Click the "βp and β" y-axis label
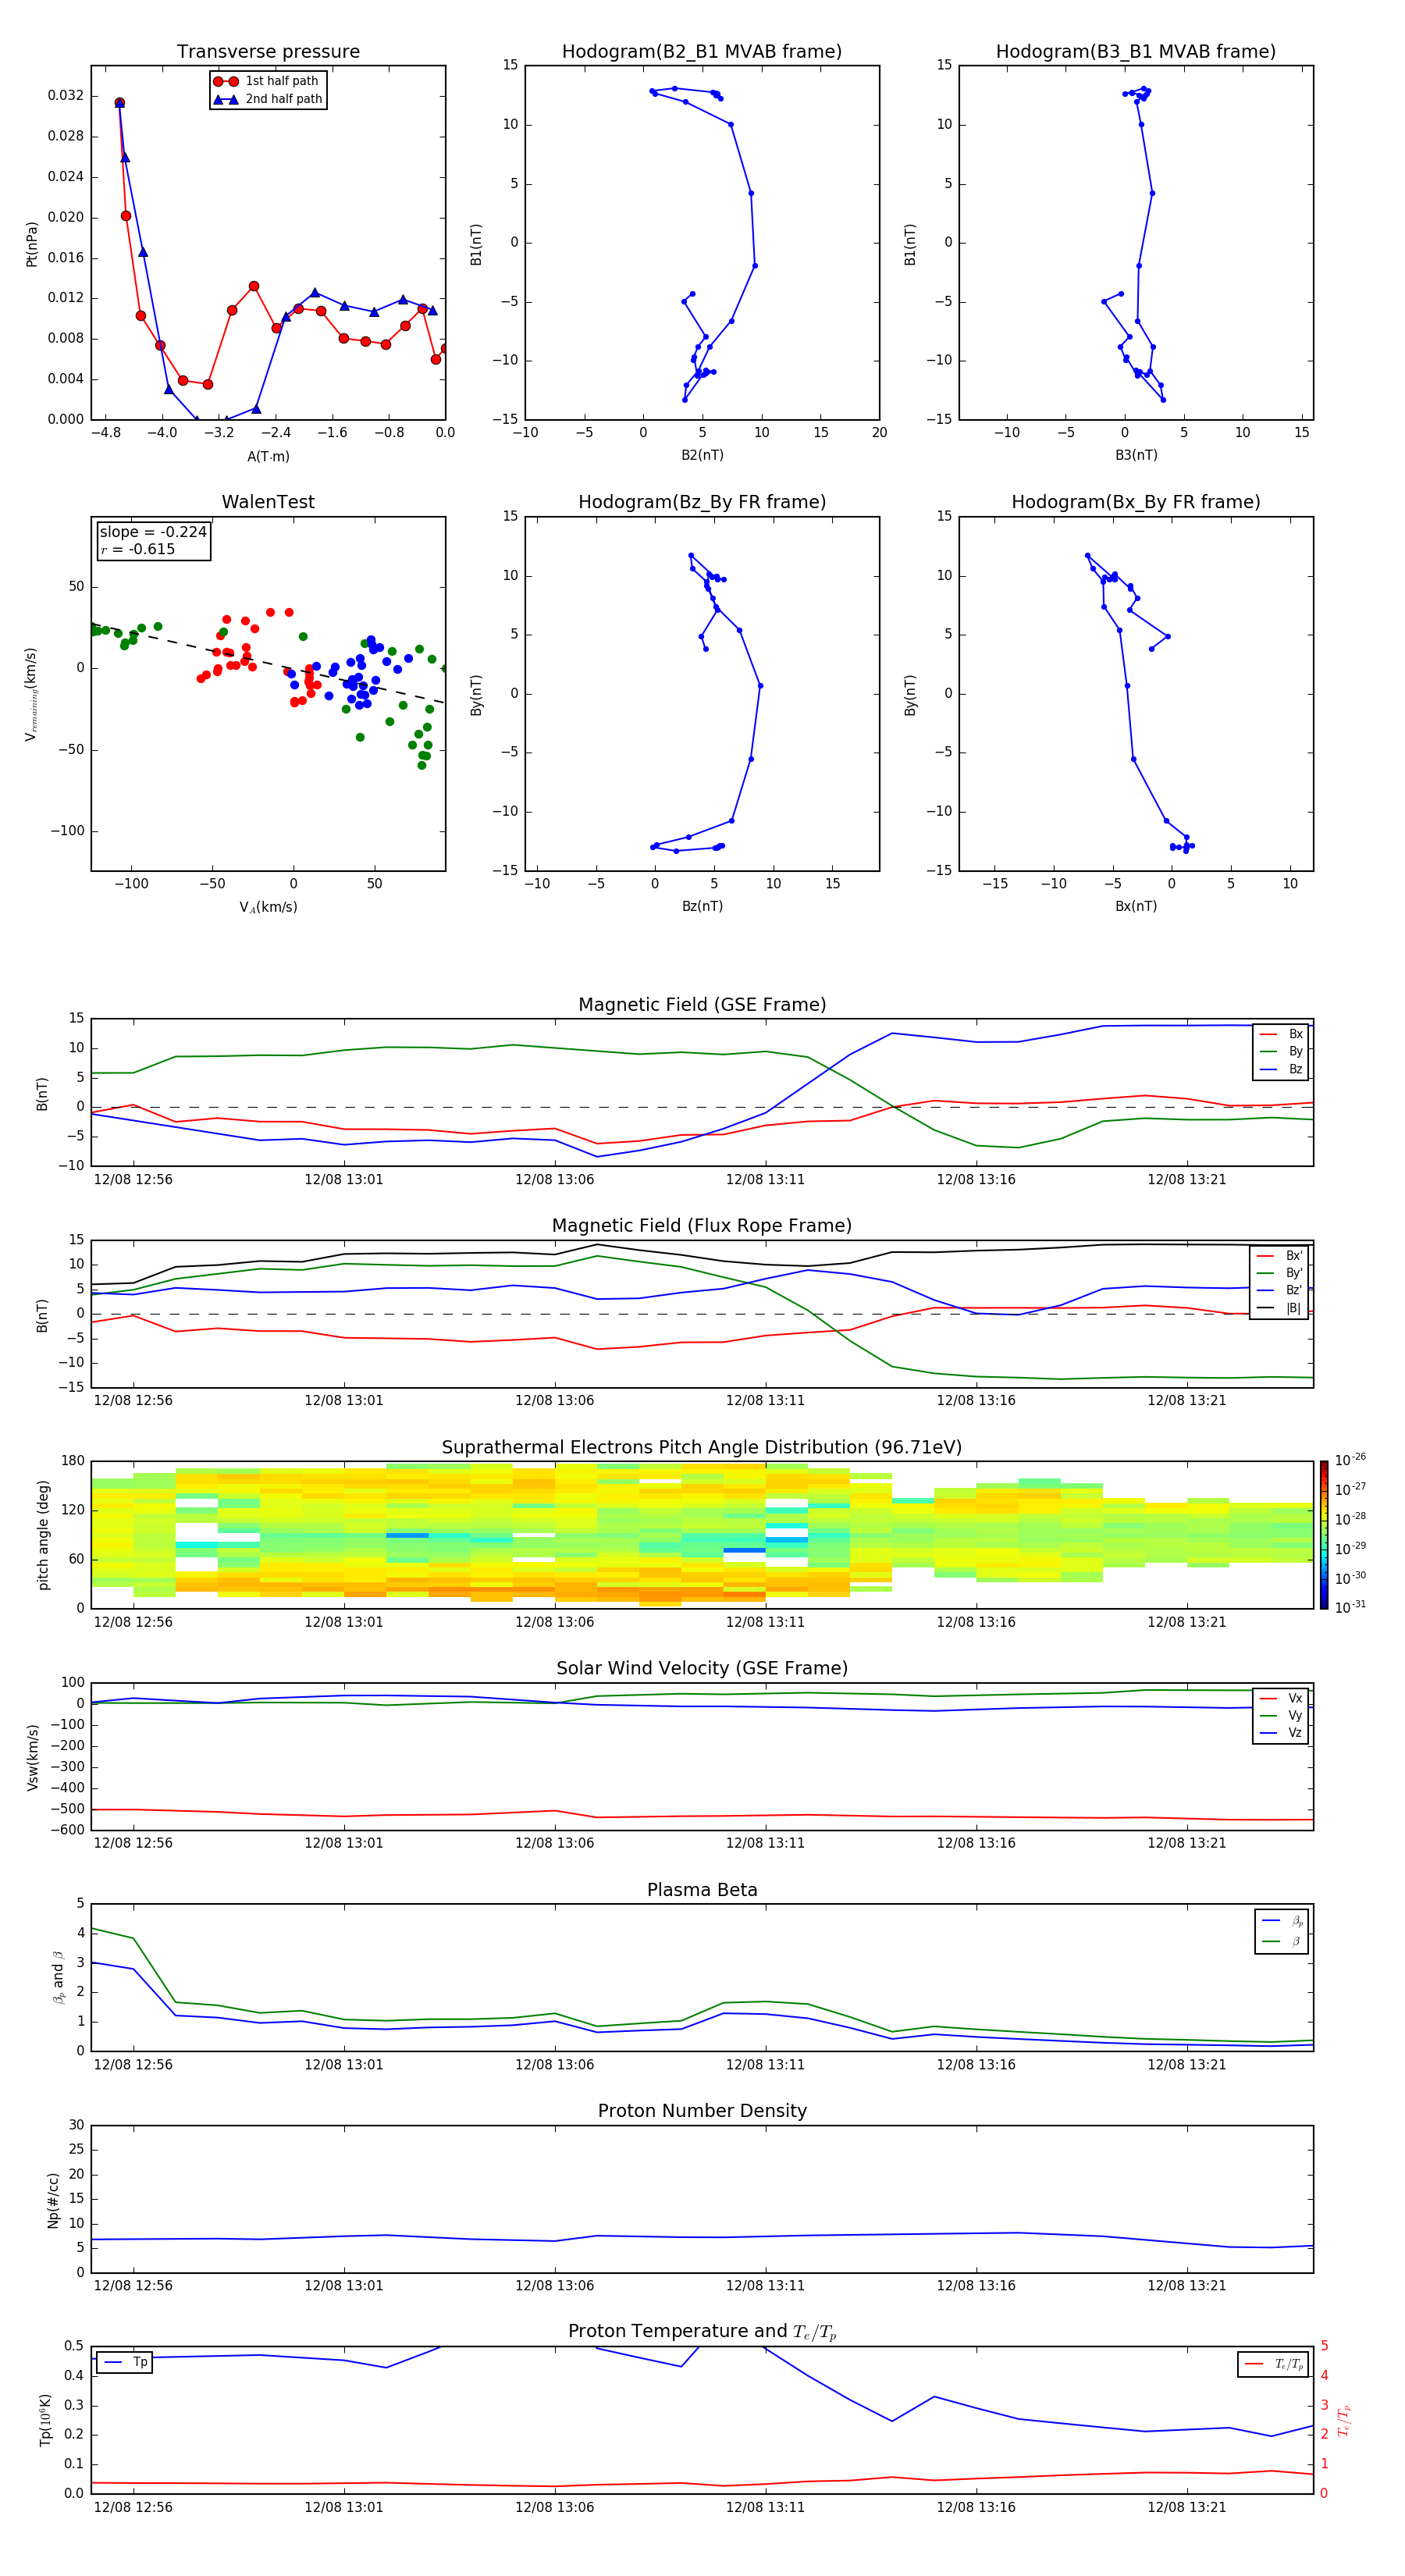Screen dimensions: 1405x2576 (x=58, y=1978)
